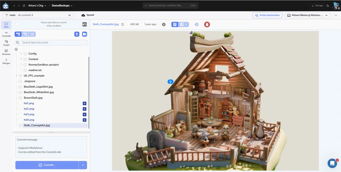Focus the Commit message text area
The height and width of the screenshot is (172, 341).
(x=51, y=147)
